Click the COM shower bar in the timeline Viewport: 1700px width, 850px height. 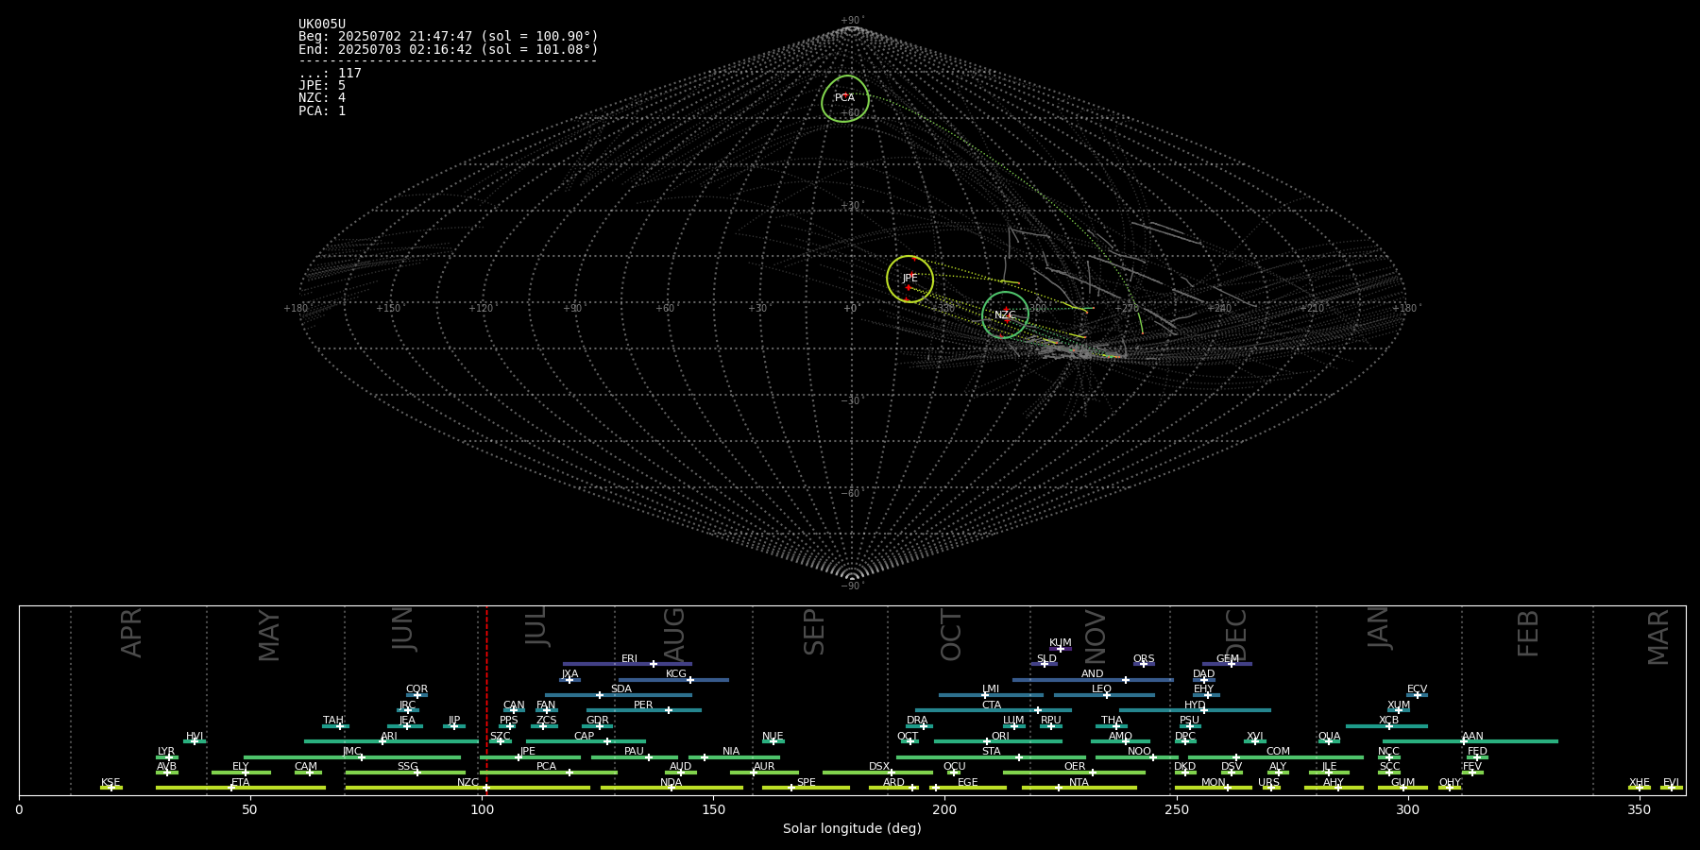1276,757
